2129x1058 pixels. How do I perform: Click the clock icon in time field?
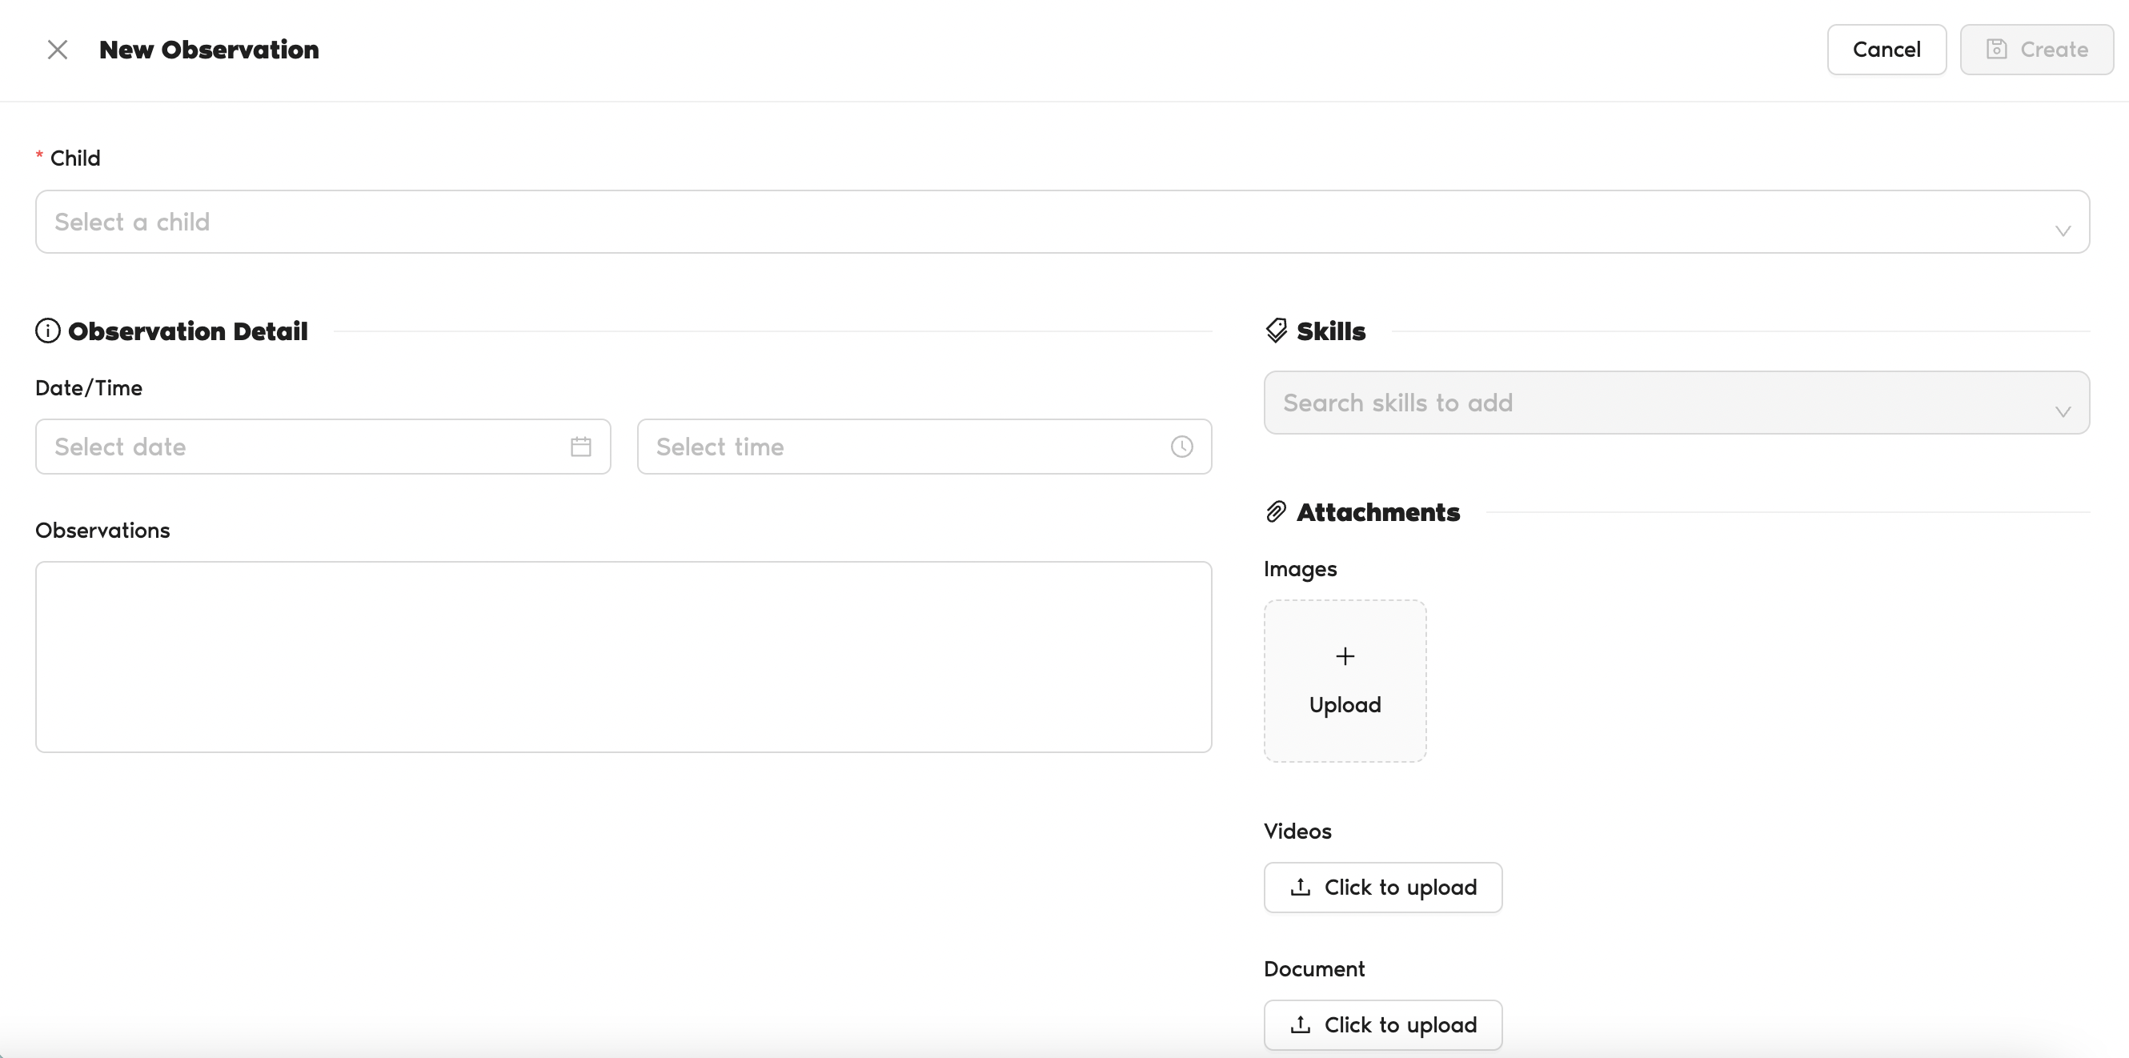click(x=1182, y=447)
